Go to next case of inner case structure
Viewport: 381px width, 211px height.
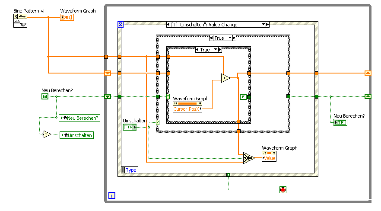pos(220,50)
